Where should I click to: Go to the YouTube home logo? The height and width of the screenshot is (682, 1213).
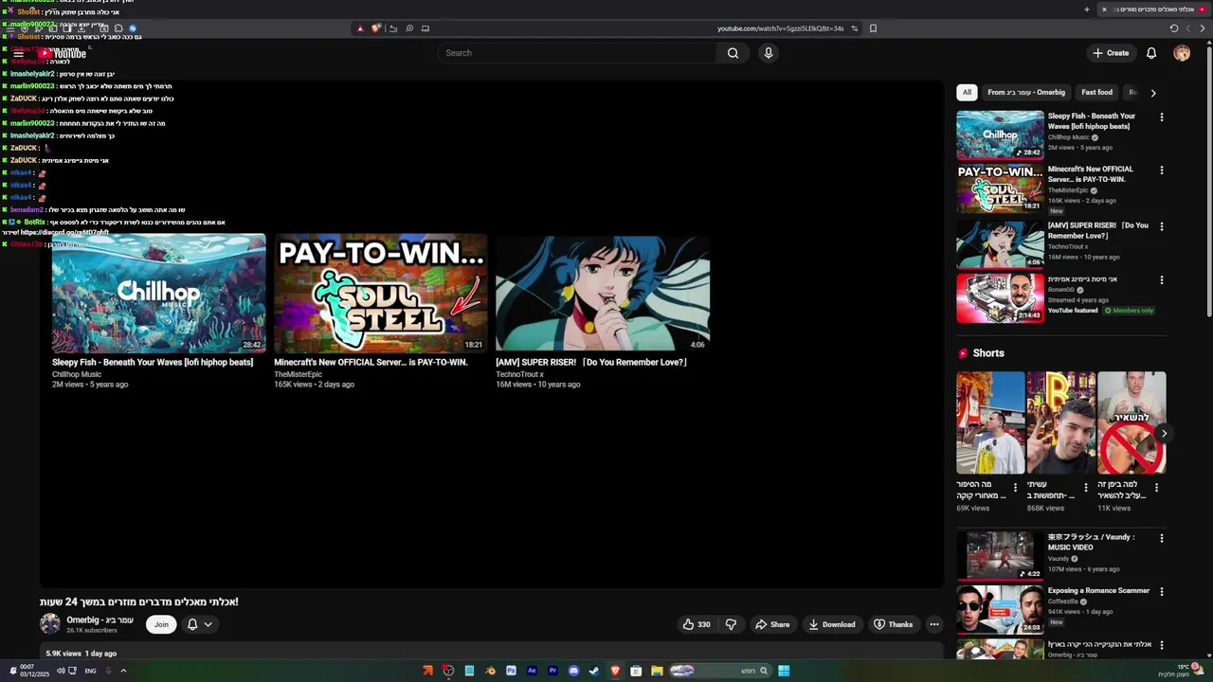coord(63,54)
